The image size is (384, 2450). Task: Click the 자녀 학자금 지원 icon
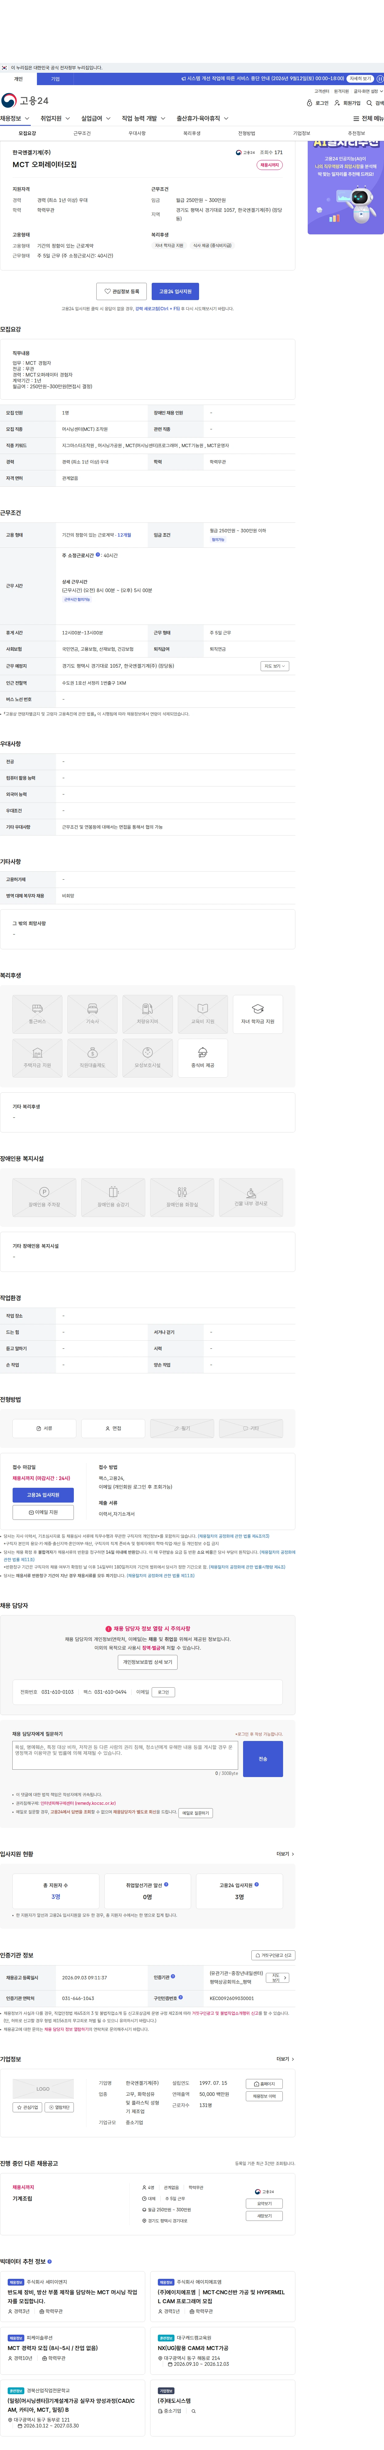pyautogui.click(x=258, y=1014)
